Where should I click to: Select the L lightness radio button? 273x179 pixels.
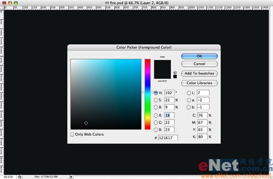coord(189,93)
